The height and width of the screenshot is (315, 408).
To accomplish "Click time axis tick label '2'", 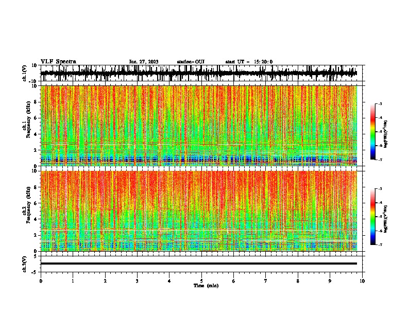I will 105,281.
